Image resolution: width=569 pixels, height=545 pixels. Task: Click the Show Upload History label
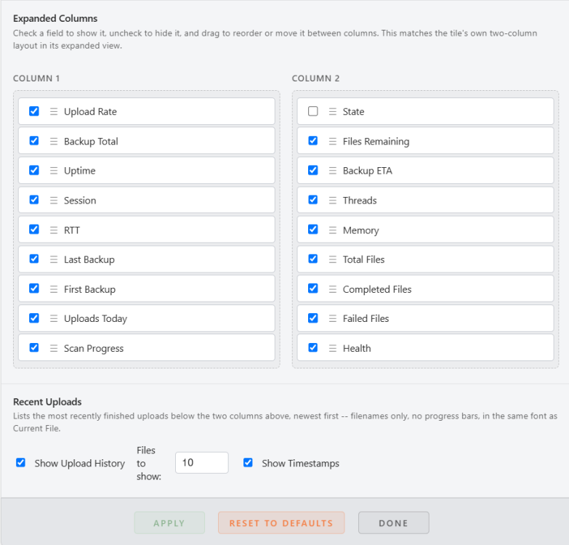tap(80, 464)
